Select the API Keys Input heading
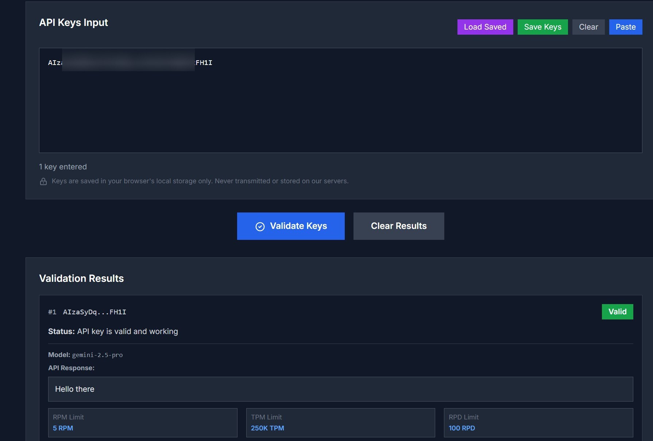653x441 pixels. coord(73,23)
